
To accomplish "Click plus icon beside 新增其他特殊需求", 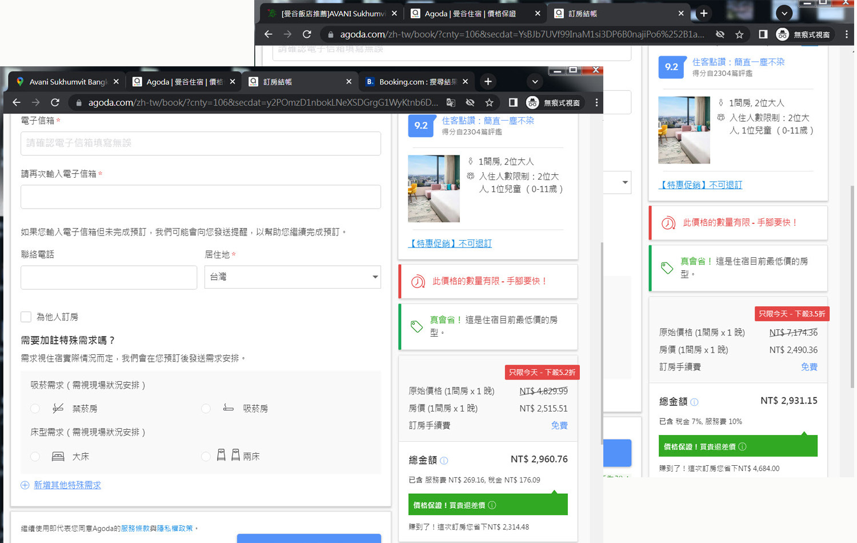I will click(x=25, y=485).
